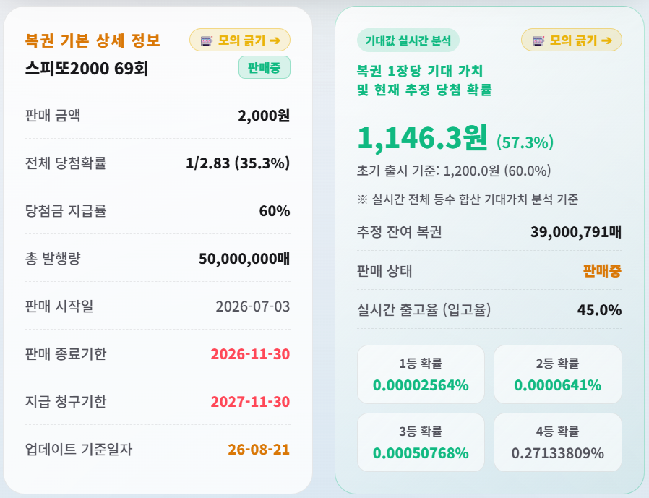Click the 업데이트 기준일자 date 26-08-21
The image size is (649, 498).
(x=259, y=449)
